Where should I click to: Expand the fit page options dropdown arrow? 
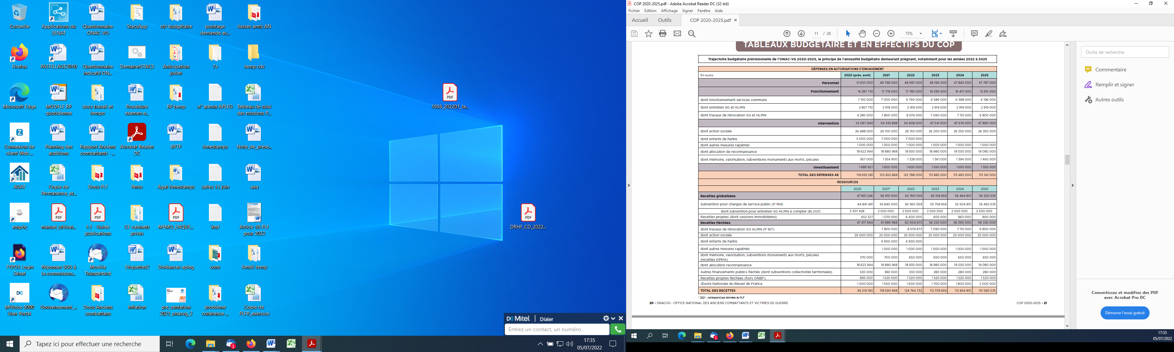pos(941,34)
